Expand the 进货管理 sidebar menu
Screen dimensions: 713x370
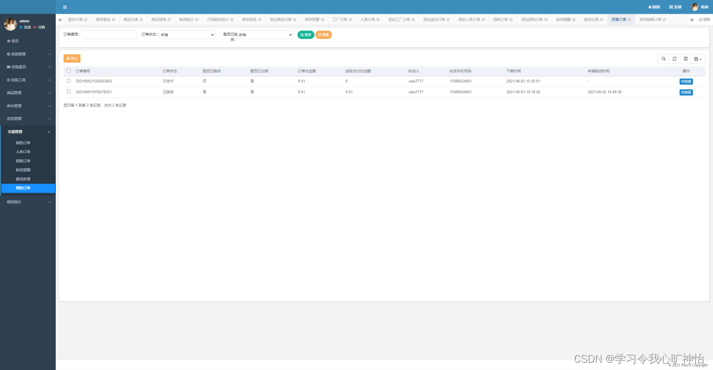[28, 119]
